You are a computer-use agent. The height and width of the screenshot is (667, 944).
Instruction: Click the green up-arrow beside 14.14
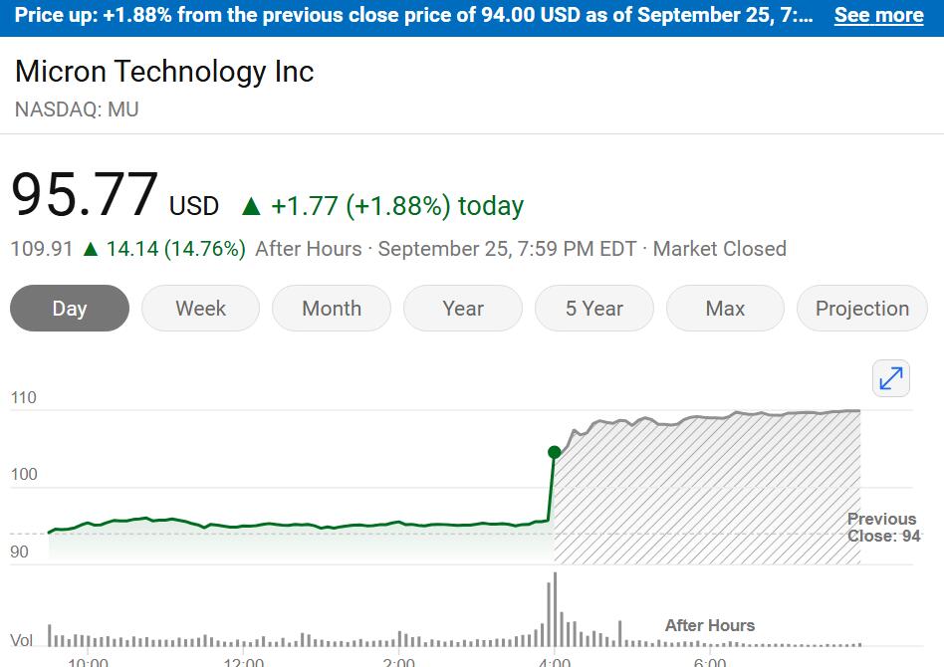coord(90,249)
